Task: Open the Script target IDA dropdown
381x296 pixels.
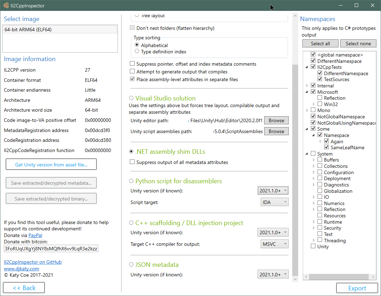Action: (x=274, y=202)
